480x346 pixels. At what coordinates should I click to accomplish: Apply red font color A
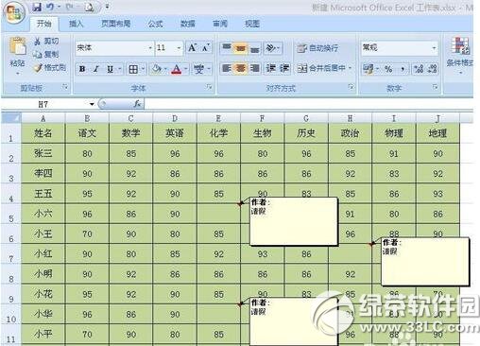click(x=177, y=69)
